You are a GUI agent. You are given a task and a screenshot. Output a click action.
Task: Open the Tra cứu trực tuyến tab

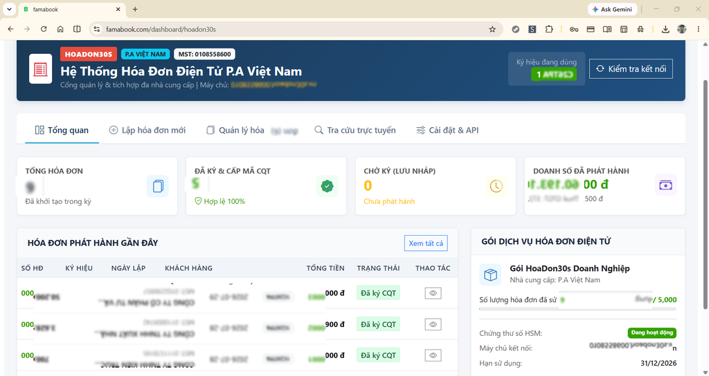pos(355,130)
